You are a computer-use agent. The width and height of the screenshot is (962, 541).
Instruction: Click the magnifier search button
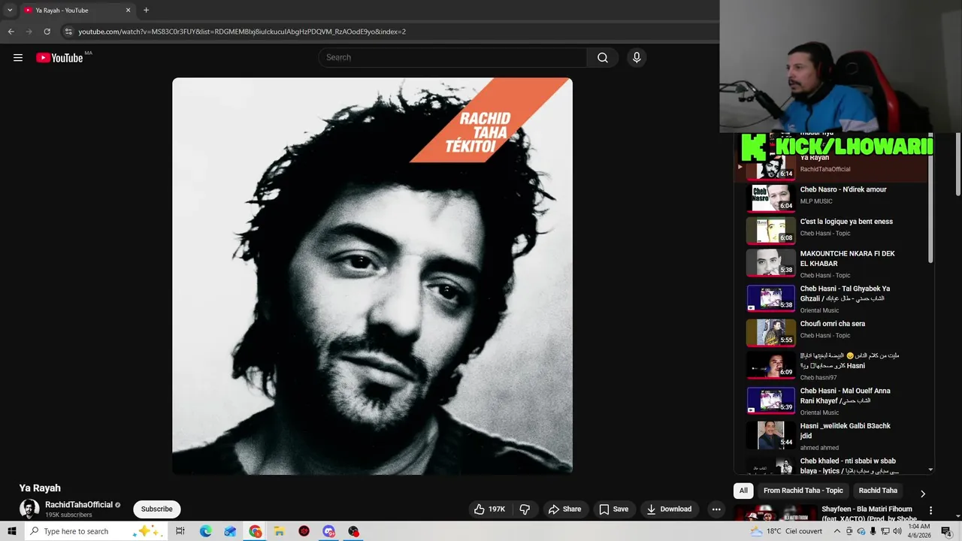603,58
